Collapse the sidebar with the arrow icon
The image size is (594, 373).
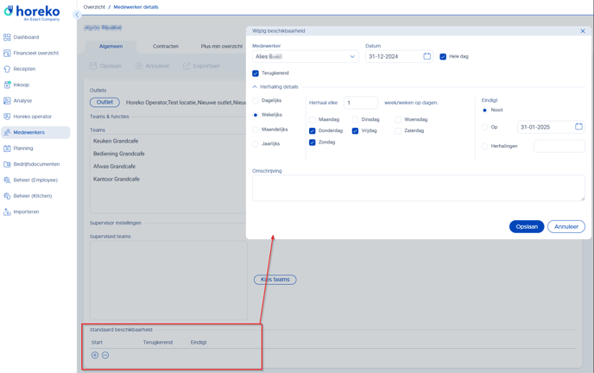point(77,15)
